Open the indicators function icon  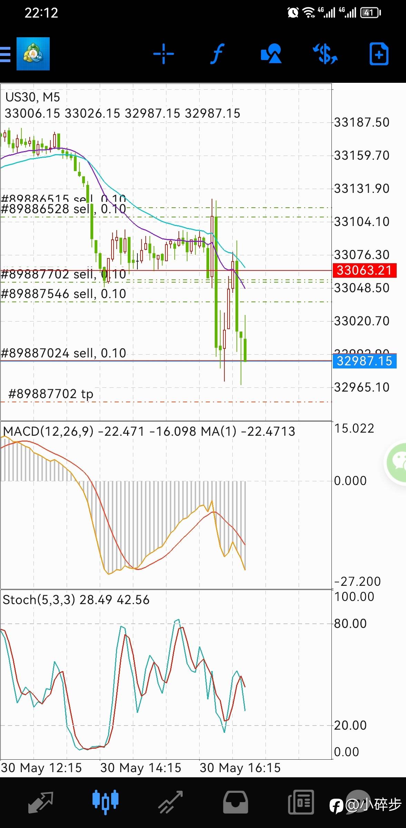(217, 54)
